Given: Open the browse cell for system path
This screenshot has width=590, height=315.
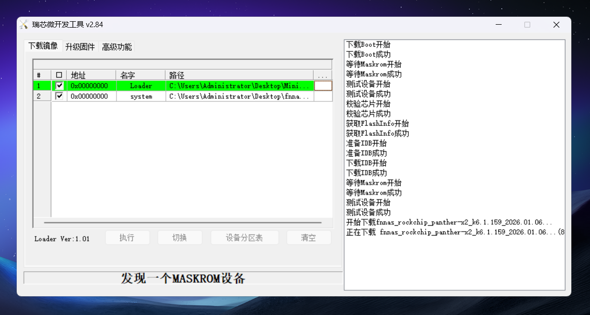Looking at the screenshot, I should tap(323, 96).
